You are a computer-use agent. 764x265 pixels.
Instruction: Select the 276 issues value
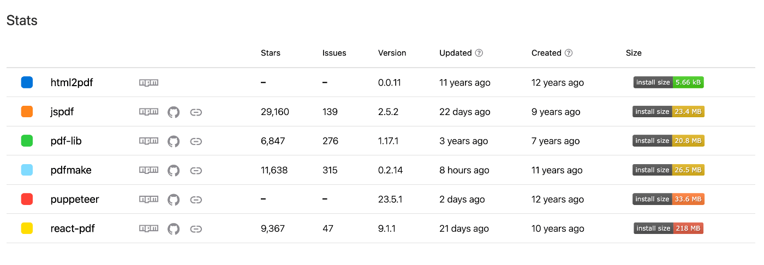(331, 141)
